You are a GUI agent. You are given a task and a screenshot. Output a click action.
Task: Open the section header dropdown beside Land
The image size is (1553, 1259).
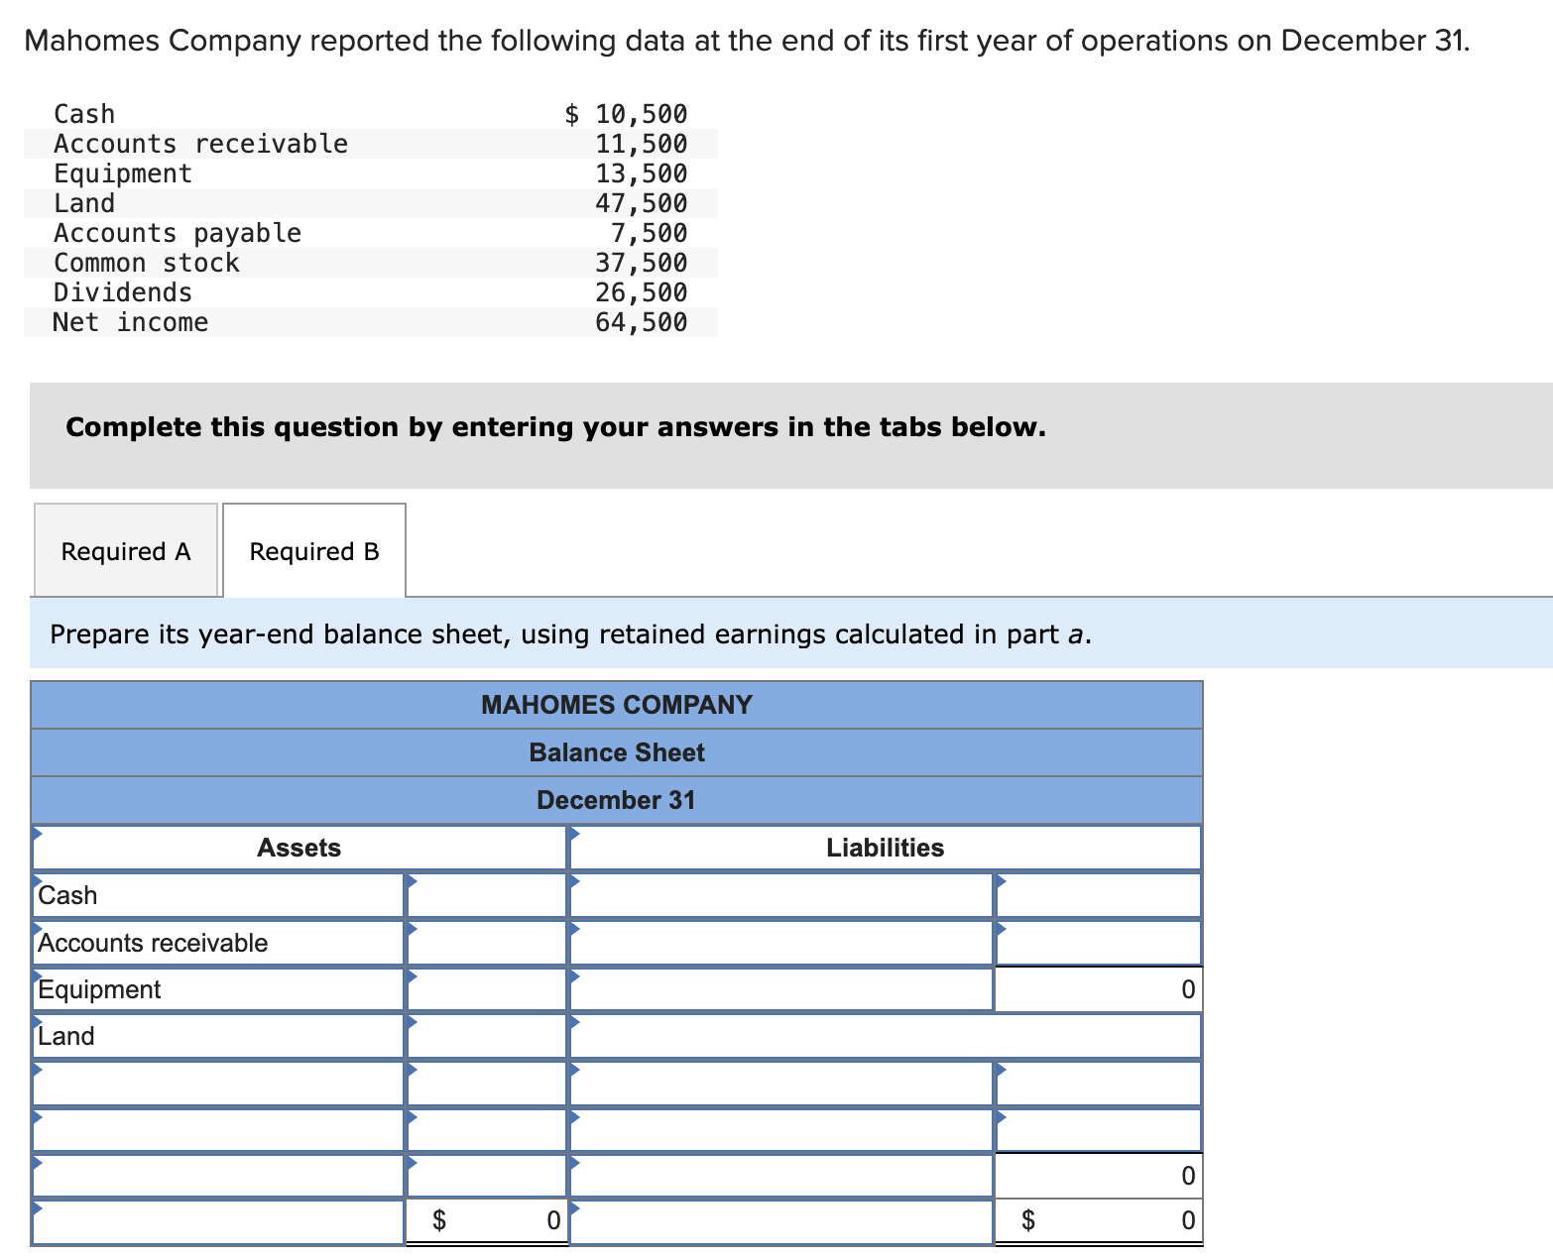pyautogui.click(x=885, y=1036)
